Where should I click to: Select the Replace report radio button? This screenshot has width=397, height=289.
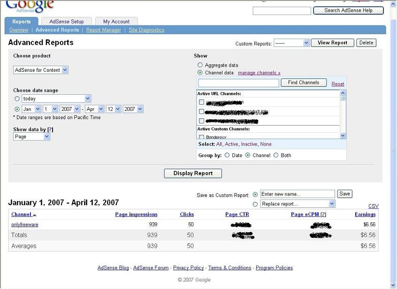[255, 204]
